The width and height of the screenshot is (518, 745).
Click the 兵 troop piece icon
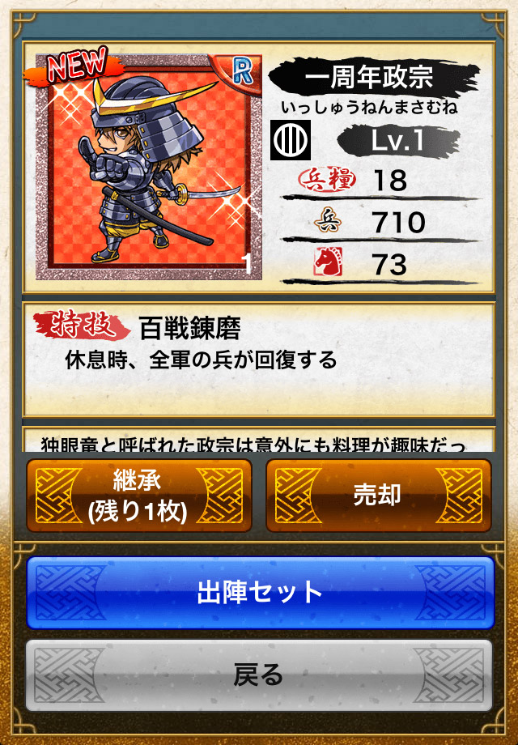(328, 221)
